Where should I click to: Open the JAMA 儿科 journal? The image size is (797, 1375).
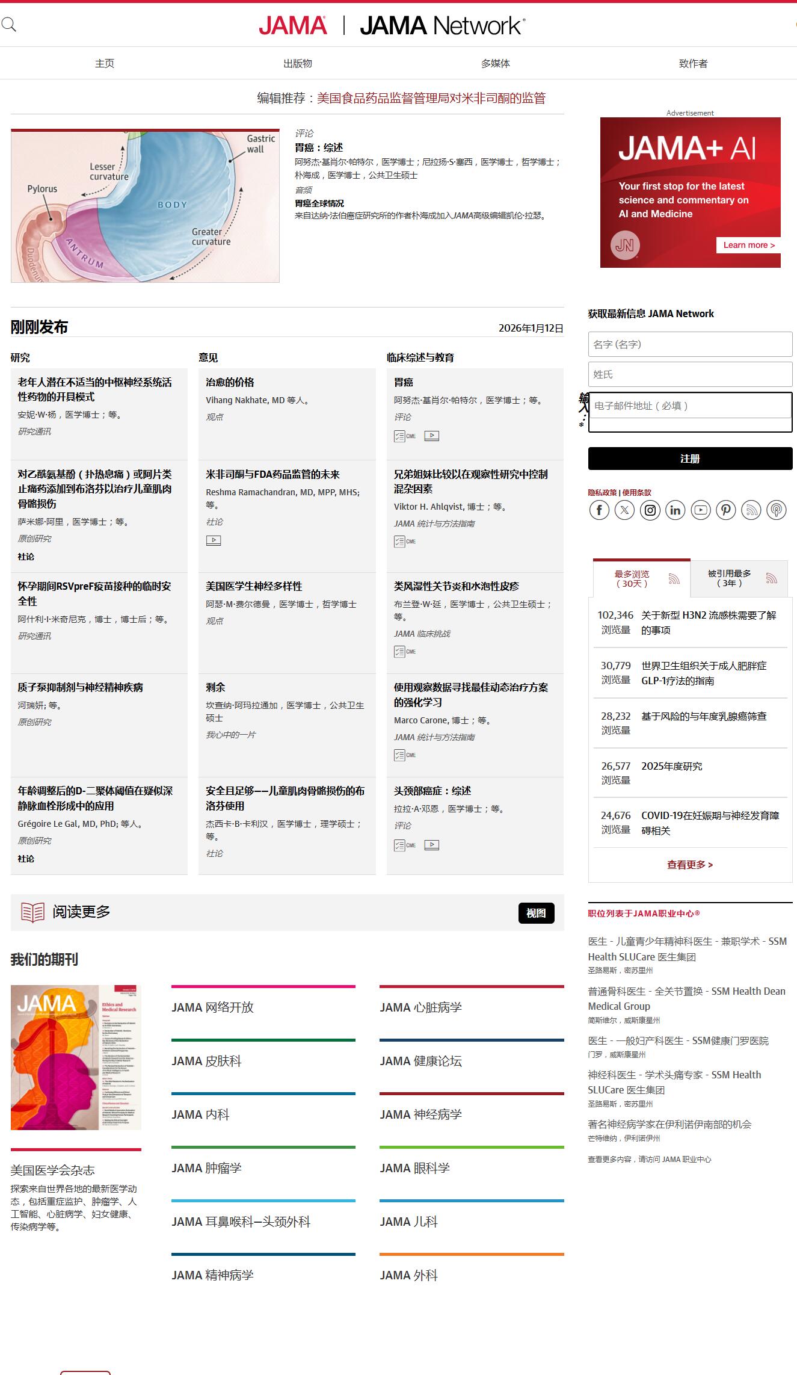408,1222
